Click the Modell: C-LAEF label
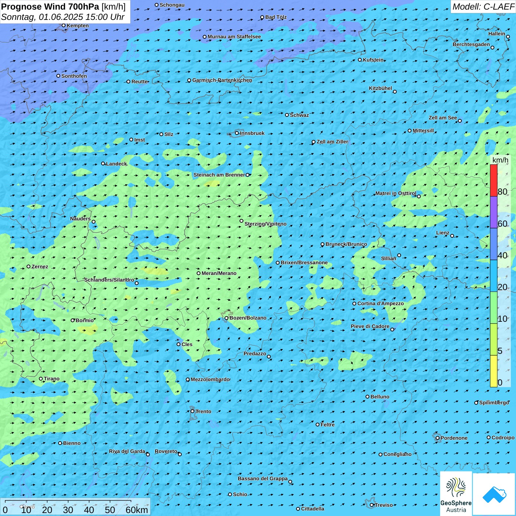The width and height of the screenshot is (516, 516). [x=483, y=7]
